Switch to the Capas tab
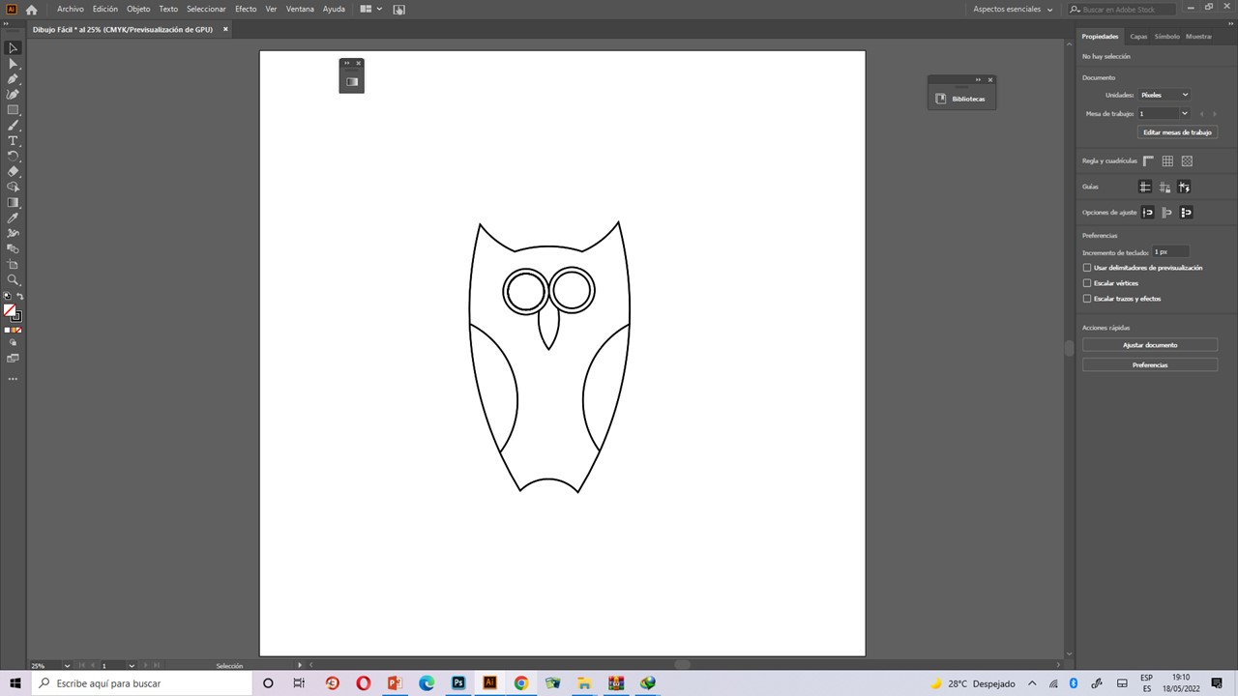This screenshot has height=696, width=1238. 1138,37
